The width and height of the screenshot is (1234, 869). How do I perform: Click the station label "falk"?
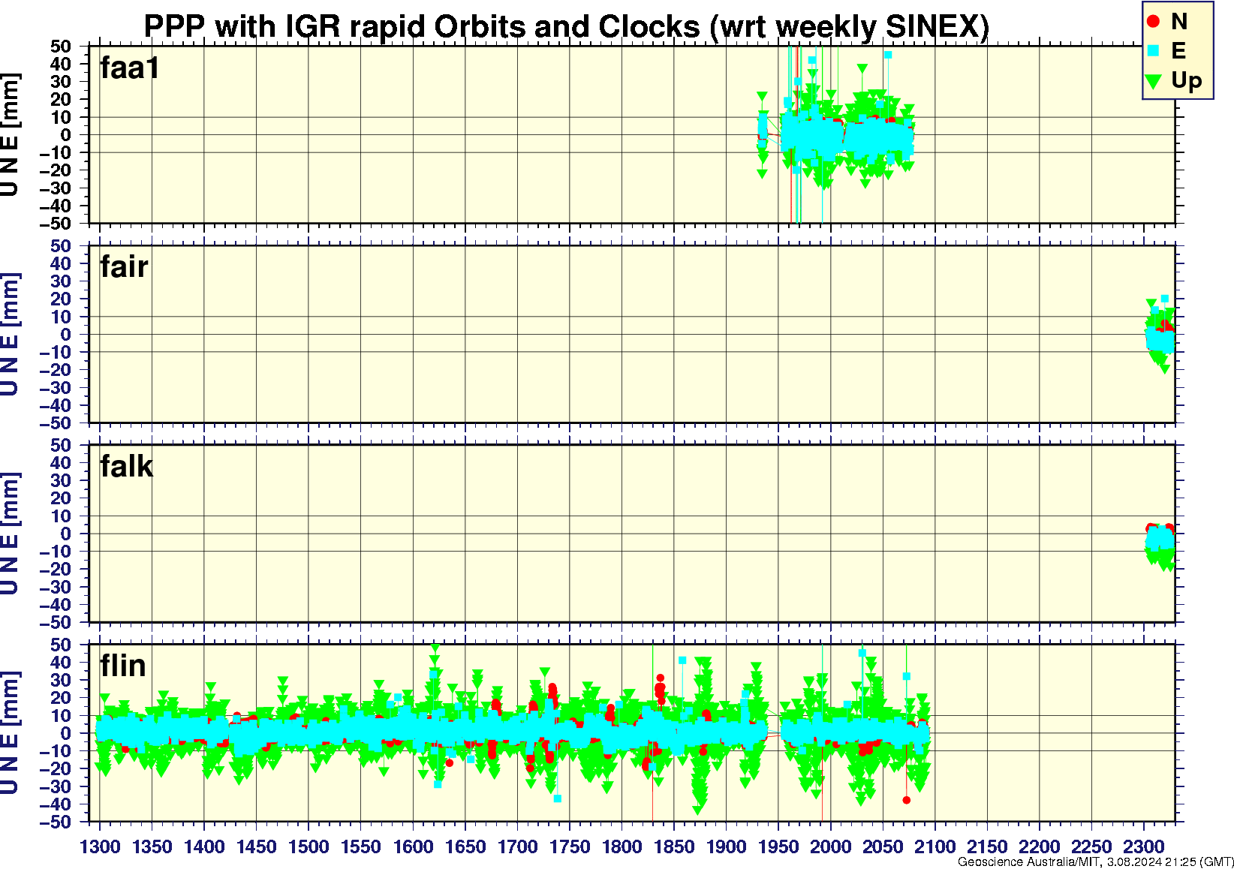coord(127,467)
